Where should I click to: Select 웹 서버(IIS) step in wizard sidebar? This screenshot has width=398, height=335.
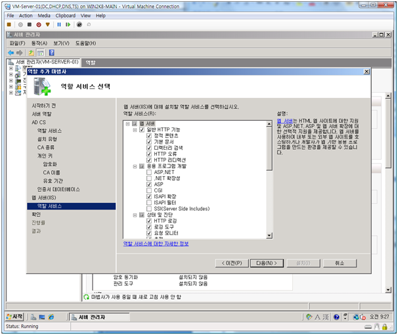point(44,198)
